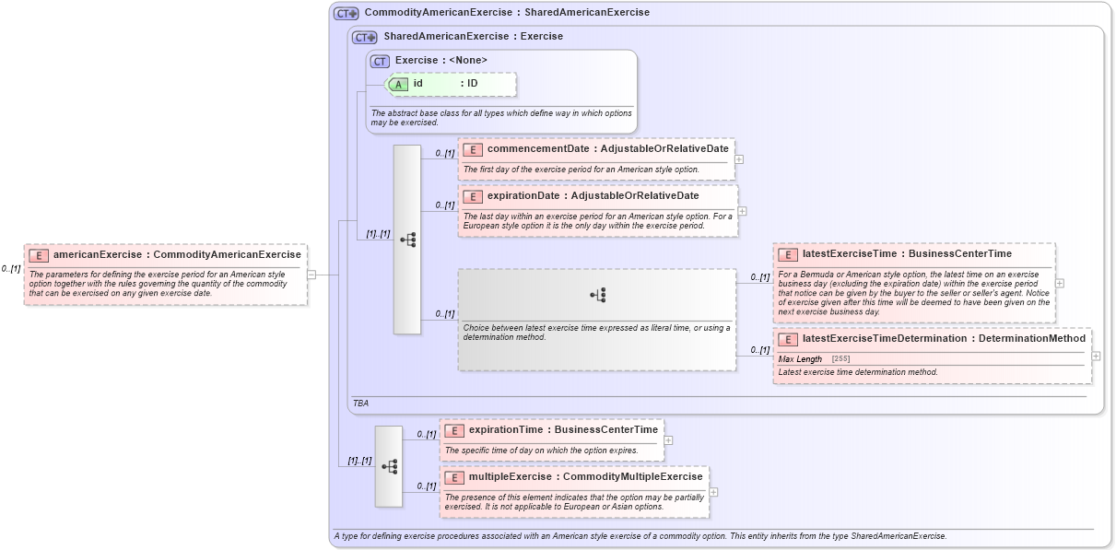Click the E icon of expirationTime
The width and height of the screenshot is (1116, 550).
click(454, 430)
